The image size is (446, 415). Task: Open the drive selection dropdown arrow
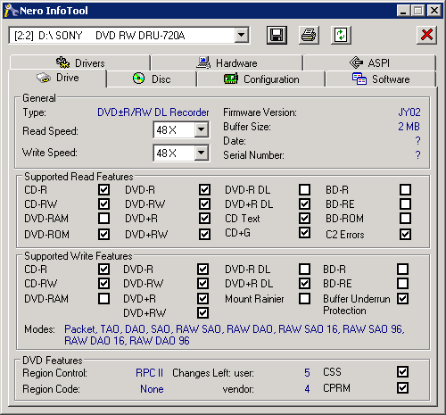[242, 36]
